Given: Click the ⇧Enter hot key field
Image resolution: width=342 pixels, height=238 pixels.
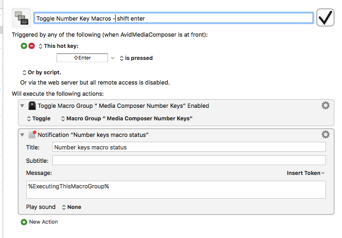Looking at the screenshot, I should point(82,58).
